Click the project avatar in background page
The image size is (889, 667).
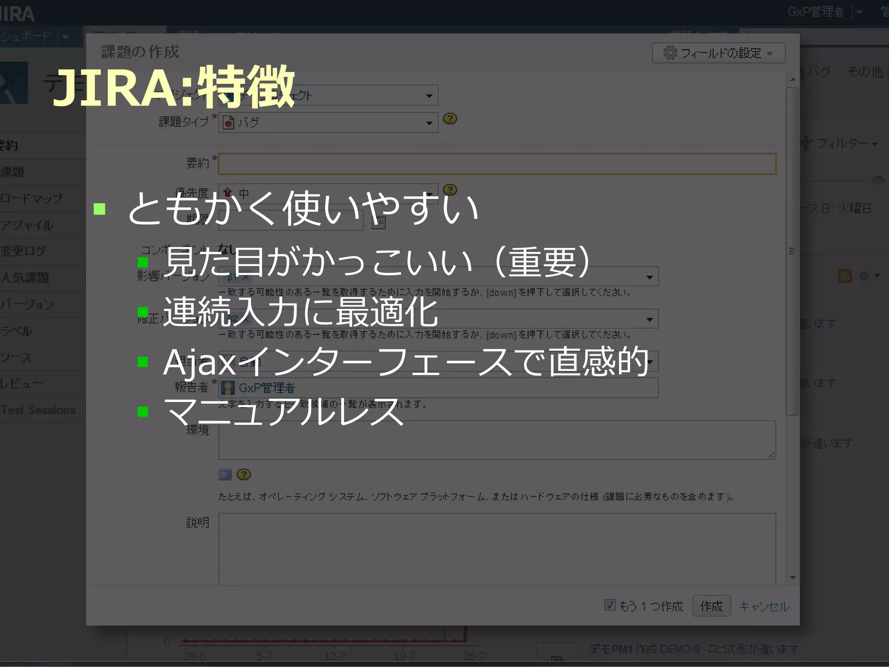tap(14, 83)
